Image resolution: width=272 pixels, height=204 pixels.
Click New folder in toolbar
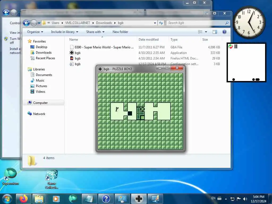click(x=120, y=32)
